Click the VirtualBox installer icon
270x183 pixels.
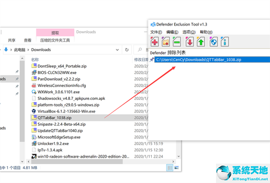(x=34, y=111)
